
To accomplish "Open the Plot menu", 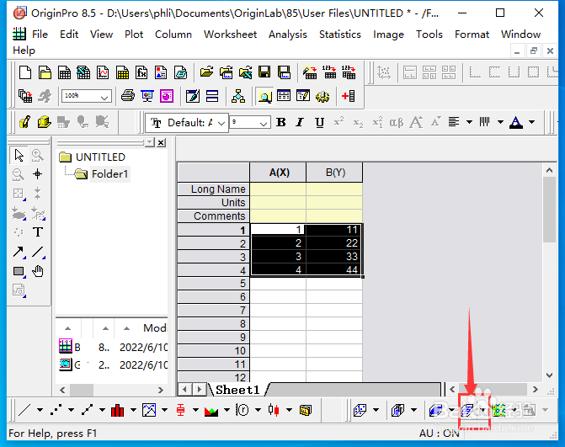I will coord(134,35).
